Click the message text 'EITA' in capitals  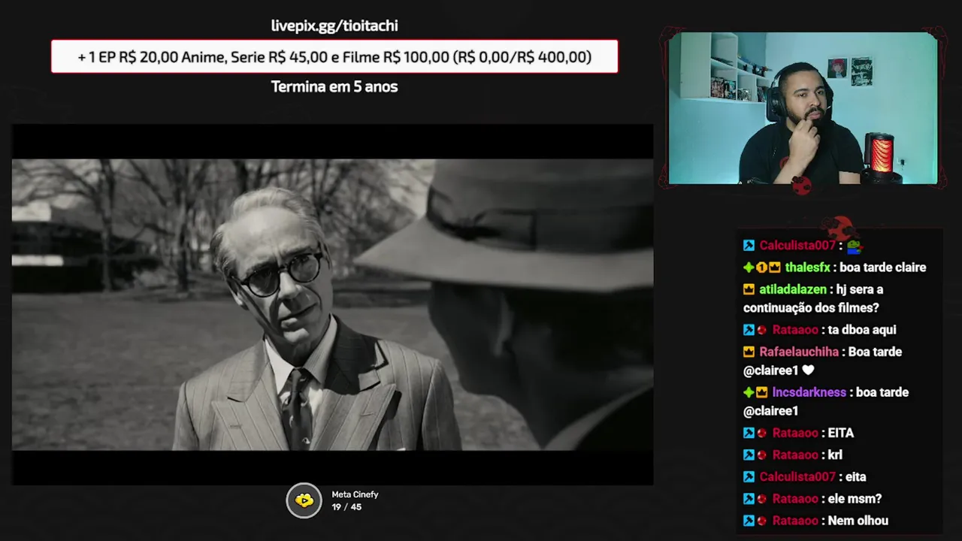[840, 433]
